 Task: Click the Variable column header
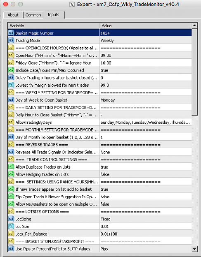click(x=54, y=25)
